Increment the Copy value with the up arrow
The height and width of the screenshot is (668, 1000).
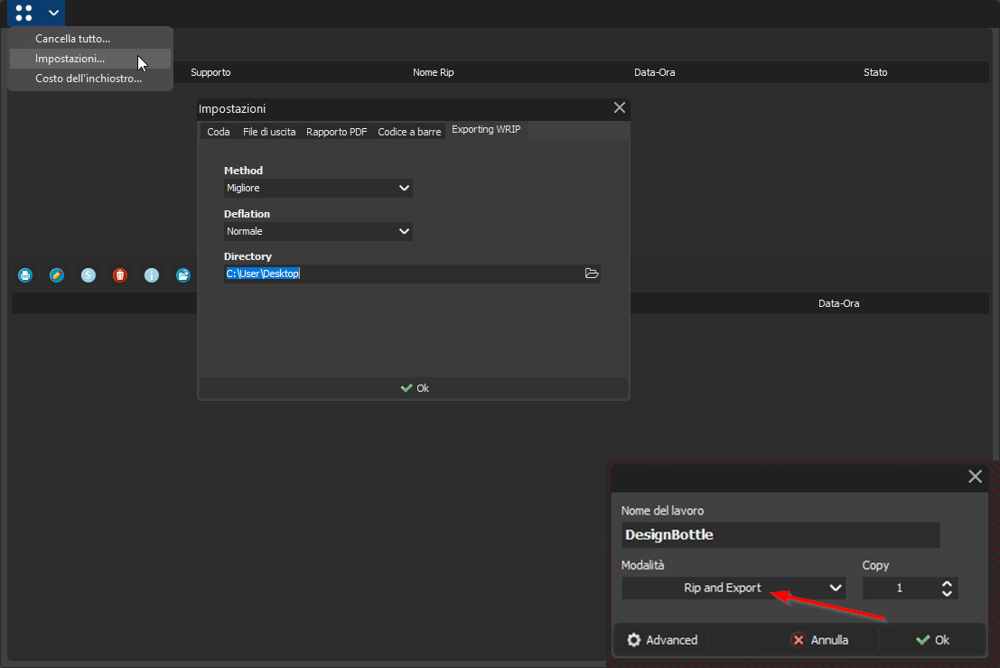947,582
